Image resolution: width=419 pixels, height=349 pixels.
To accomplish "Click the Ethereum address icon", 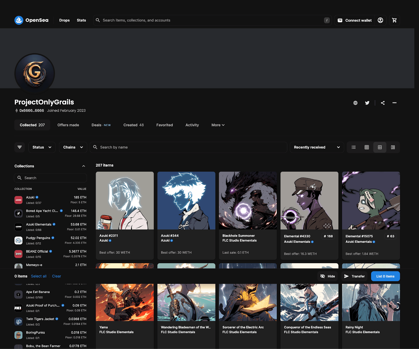I will click(16, 110).
